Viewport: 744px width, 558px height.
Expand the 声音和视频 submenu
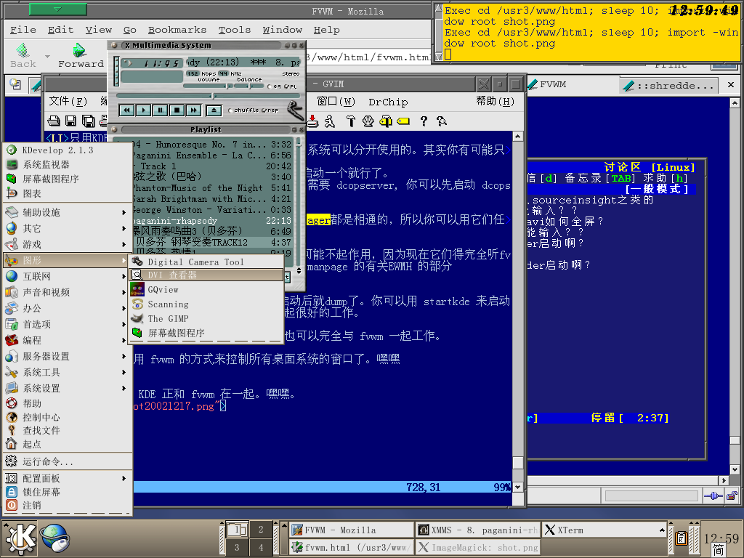[x=68, y=292]
